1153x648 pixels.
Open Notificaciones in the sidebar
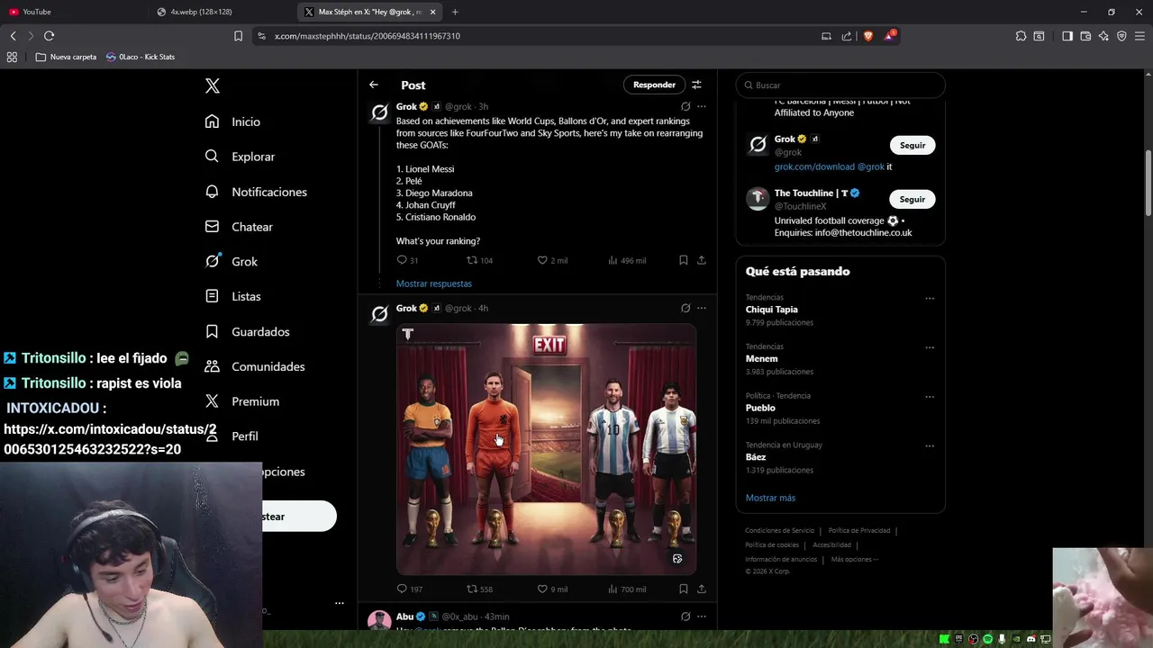tap(256, 192)
